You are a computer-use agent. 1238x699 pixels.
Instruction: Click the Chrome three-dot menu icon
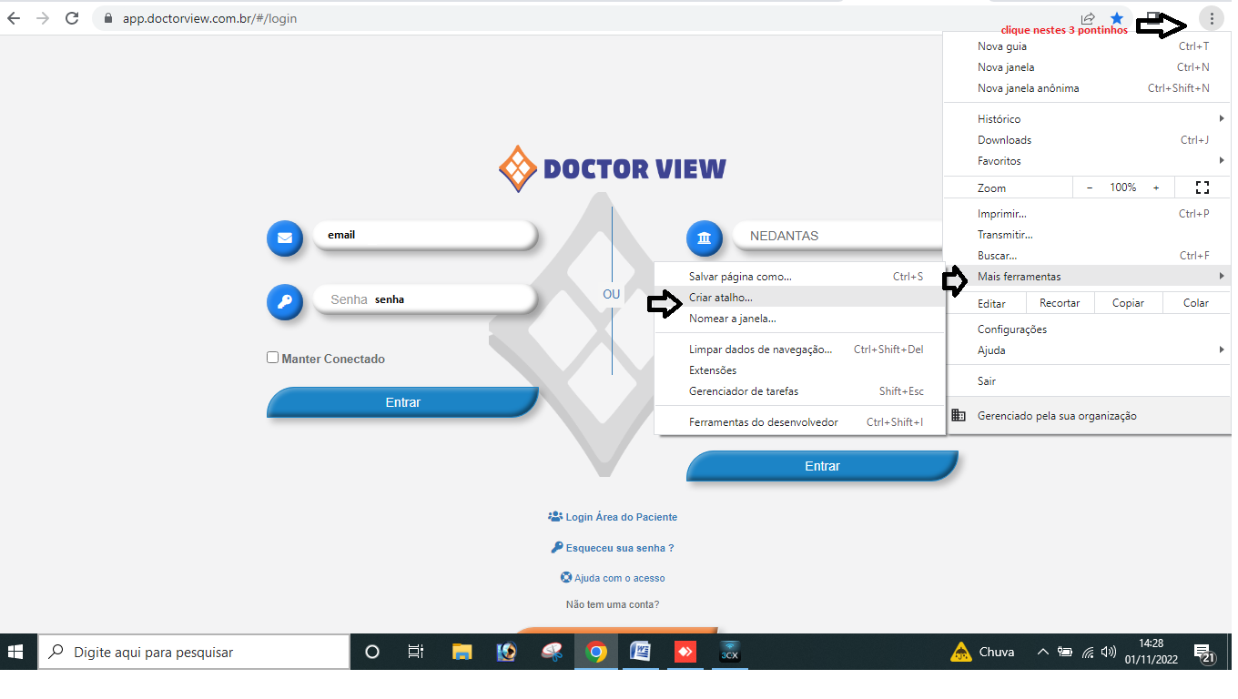[x=1212, y=18]
